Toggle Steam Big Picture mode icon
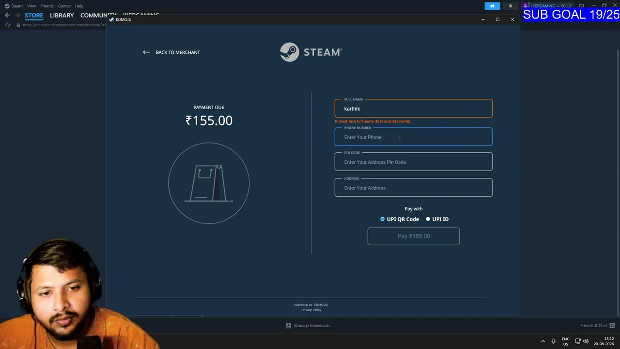Viewport: 620px width, 349px height. point(582,6)
